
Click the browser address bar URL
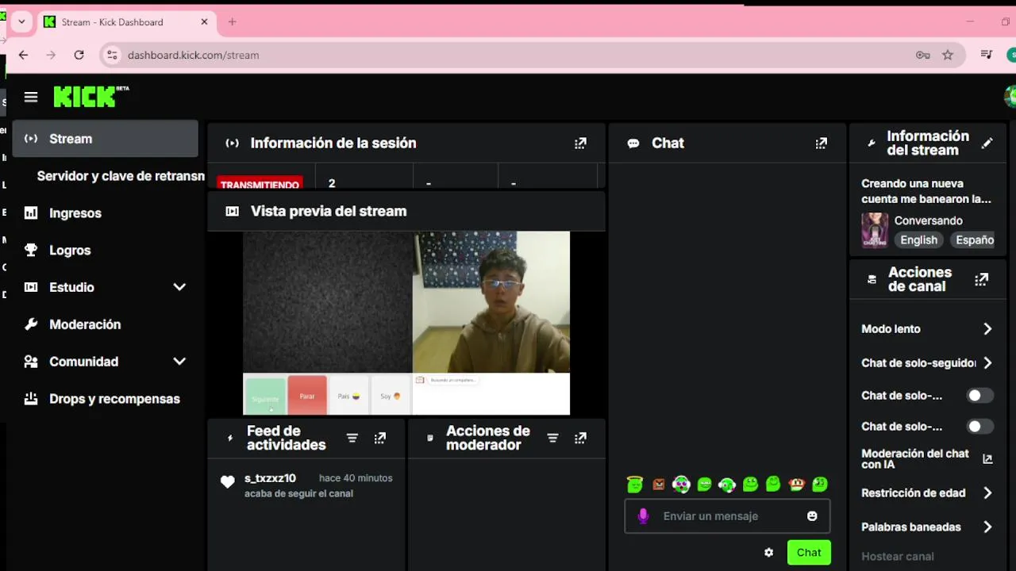click(x=194, y=56)
